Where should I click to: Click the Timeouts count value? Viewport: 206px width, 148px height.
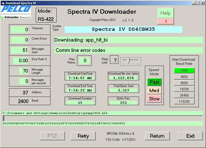coord(20,29)
